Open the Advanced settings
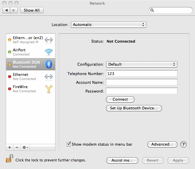195x169 pixels. point(162,144)
